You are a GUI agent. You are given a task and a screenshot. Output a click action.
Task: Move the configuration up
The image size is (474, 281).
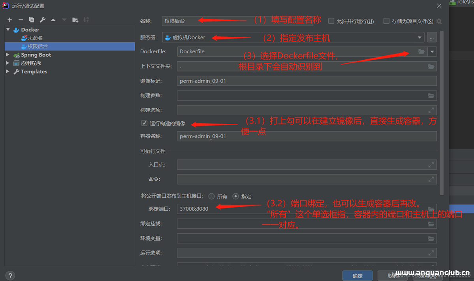click(x=54, y=19)
